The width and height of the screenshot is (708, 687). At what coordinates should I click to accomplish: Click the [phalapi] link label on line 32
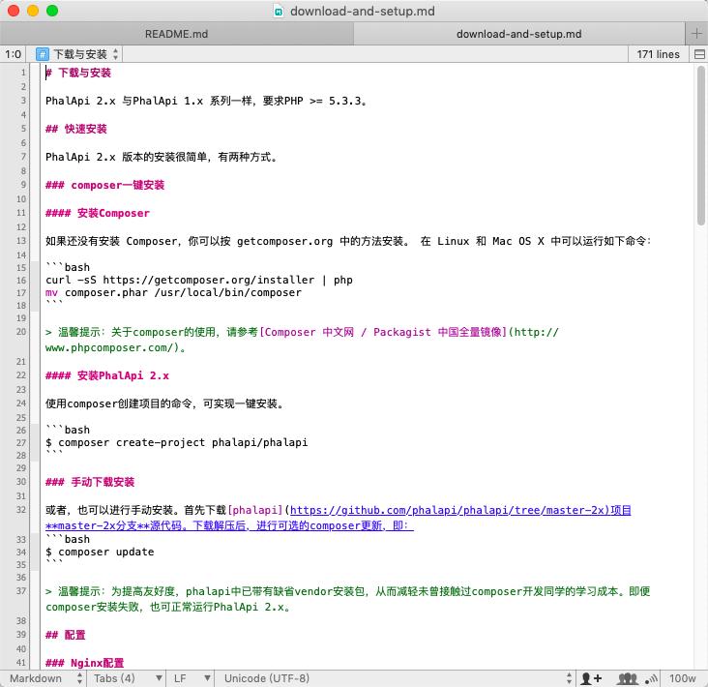pyautogui.click(x=255, y=510)
